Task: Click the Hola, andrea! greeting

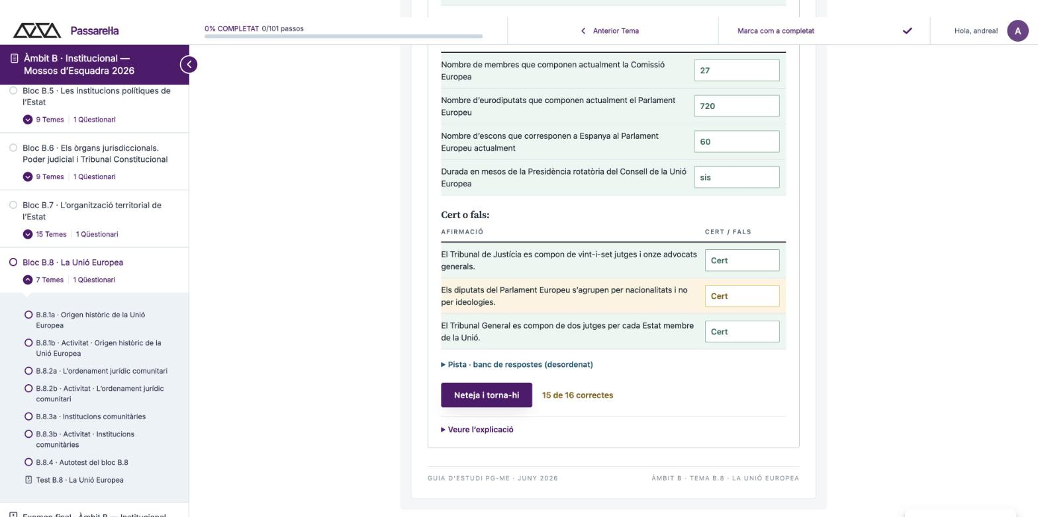Action: [x=976, y=30]
